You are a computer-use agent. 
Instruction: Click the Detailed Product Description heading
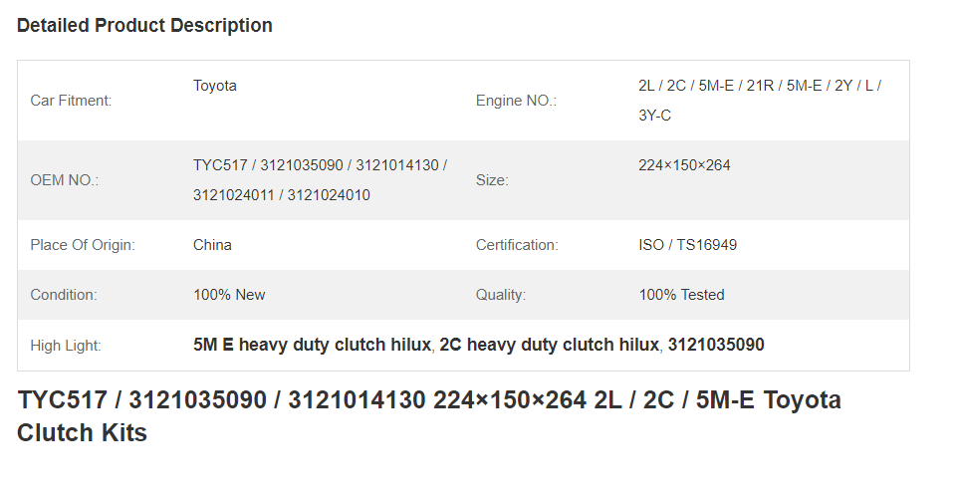pos(144,25)
